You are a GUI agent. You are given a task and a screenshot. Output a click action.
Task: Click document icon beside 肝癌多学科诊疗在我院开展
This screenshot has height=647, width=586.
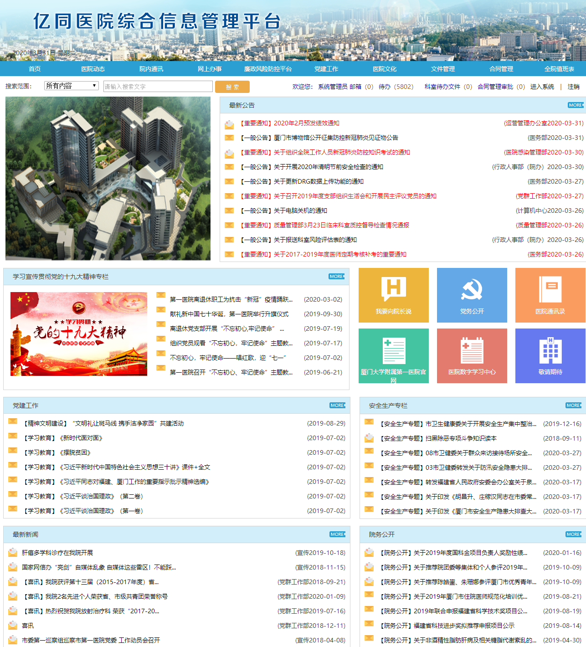click(13, 553)
